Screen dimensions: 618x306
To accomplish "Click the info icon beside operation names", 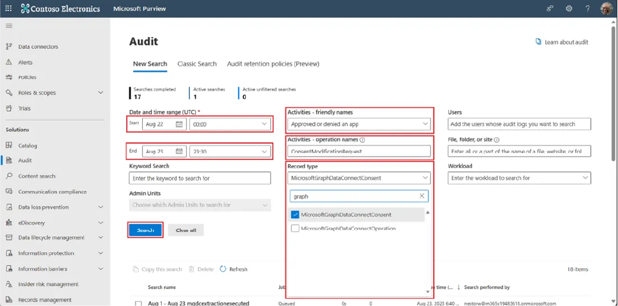I will [x=362, y=140].
